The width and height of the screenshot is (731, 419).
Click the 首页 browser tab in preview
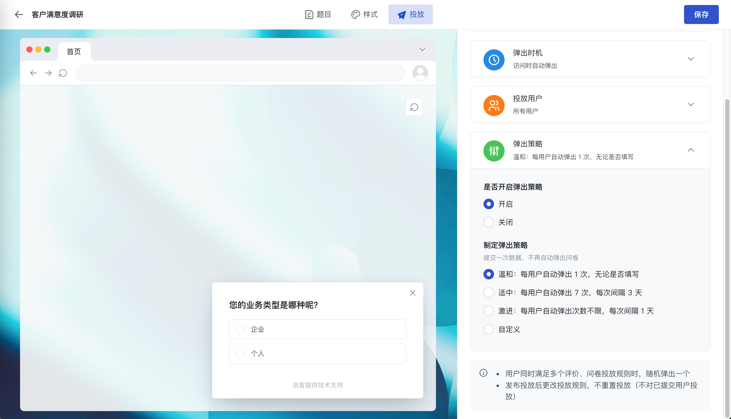coord(74,51)
